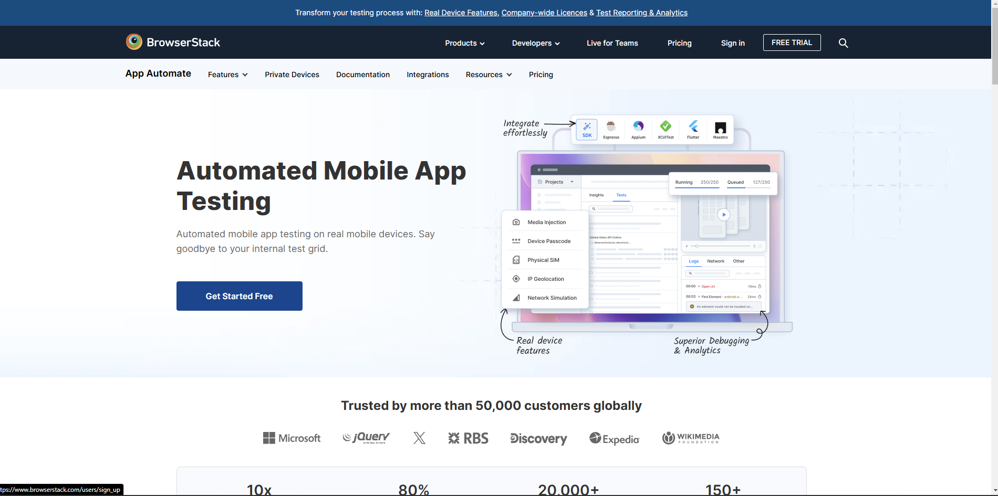
Task: Click the SDK icon in illustration
Action: 587,129
